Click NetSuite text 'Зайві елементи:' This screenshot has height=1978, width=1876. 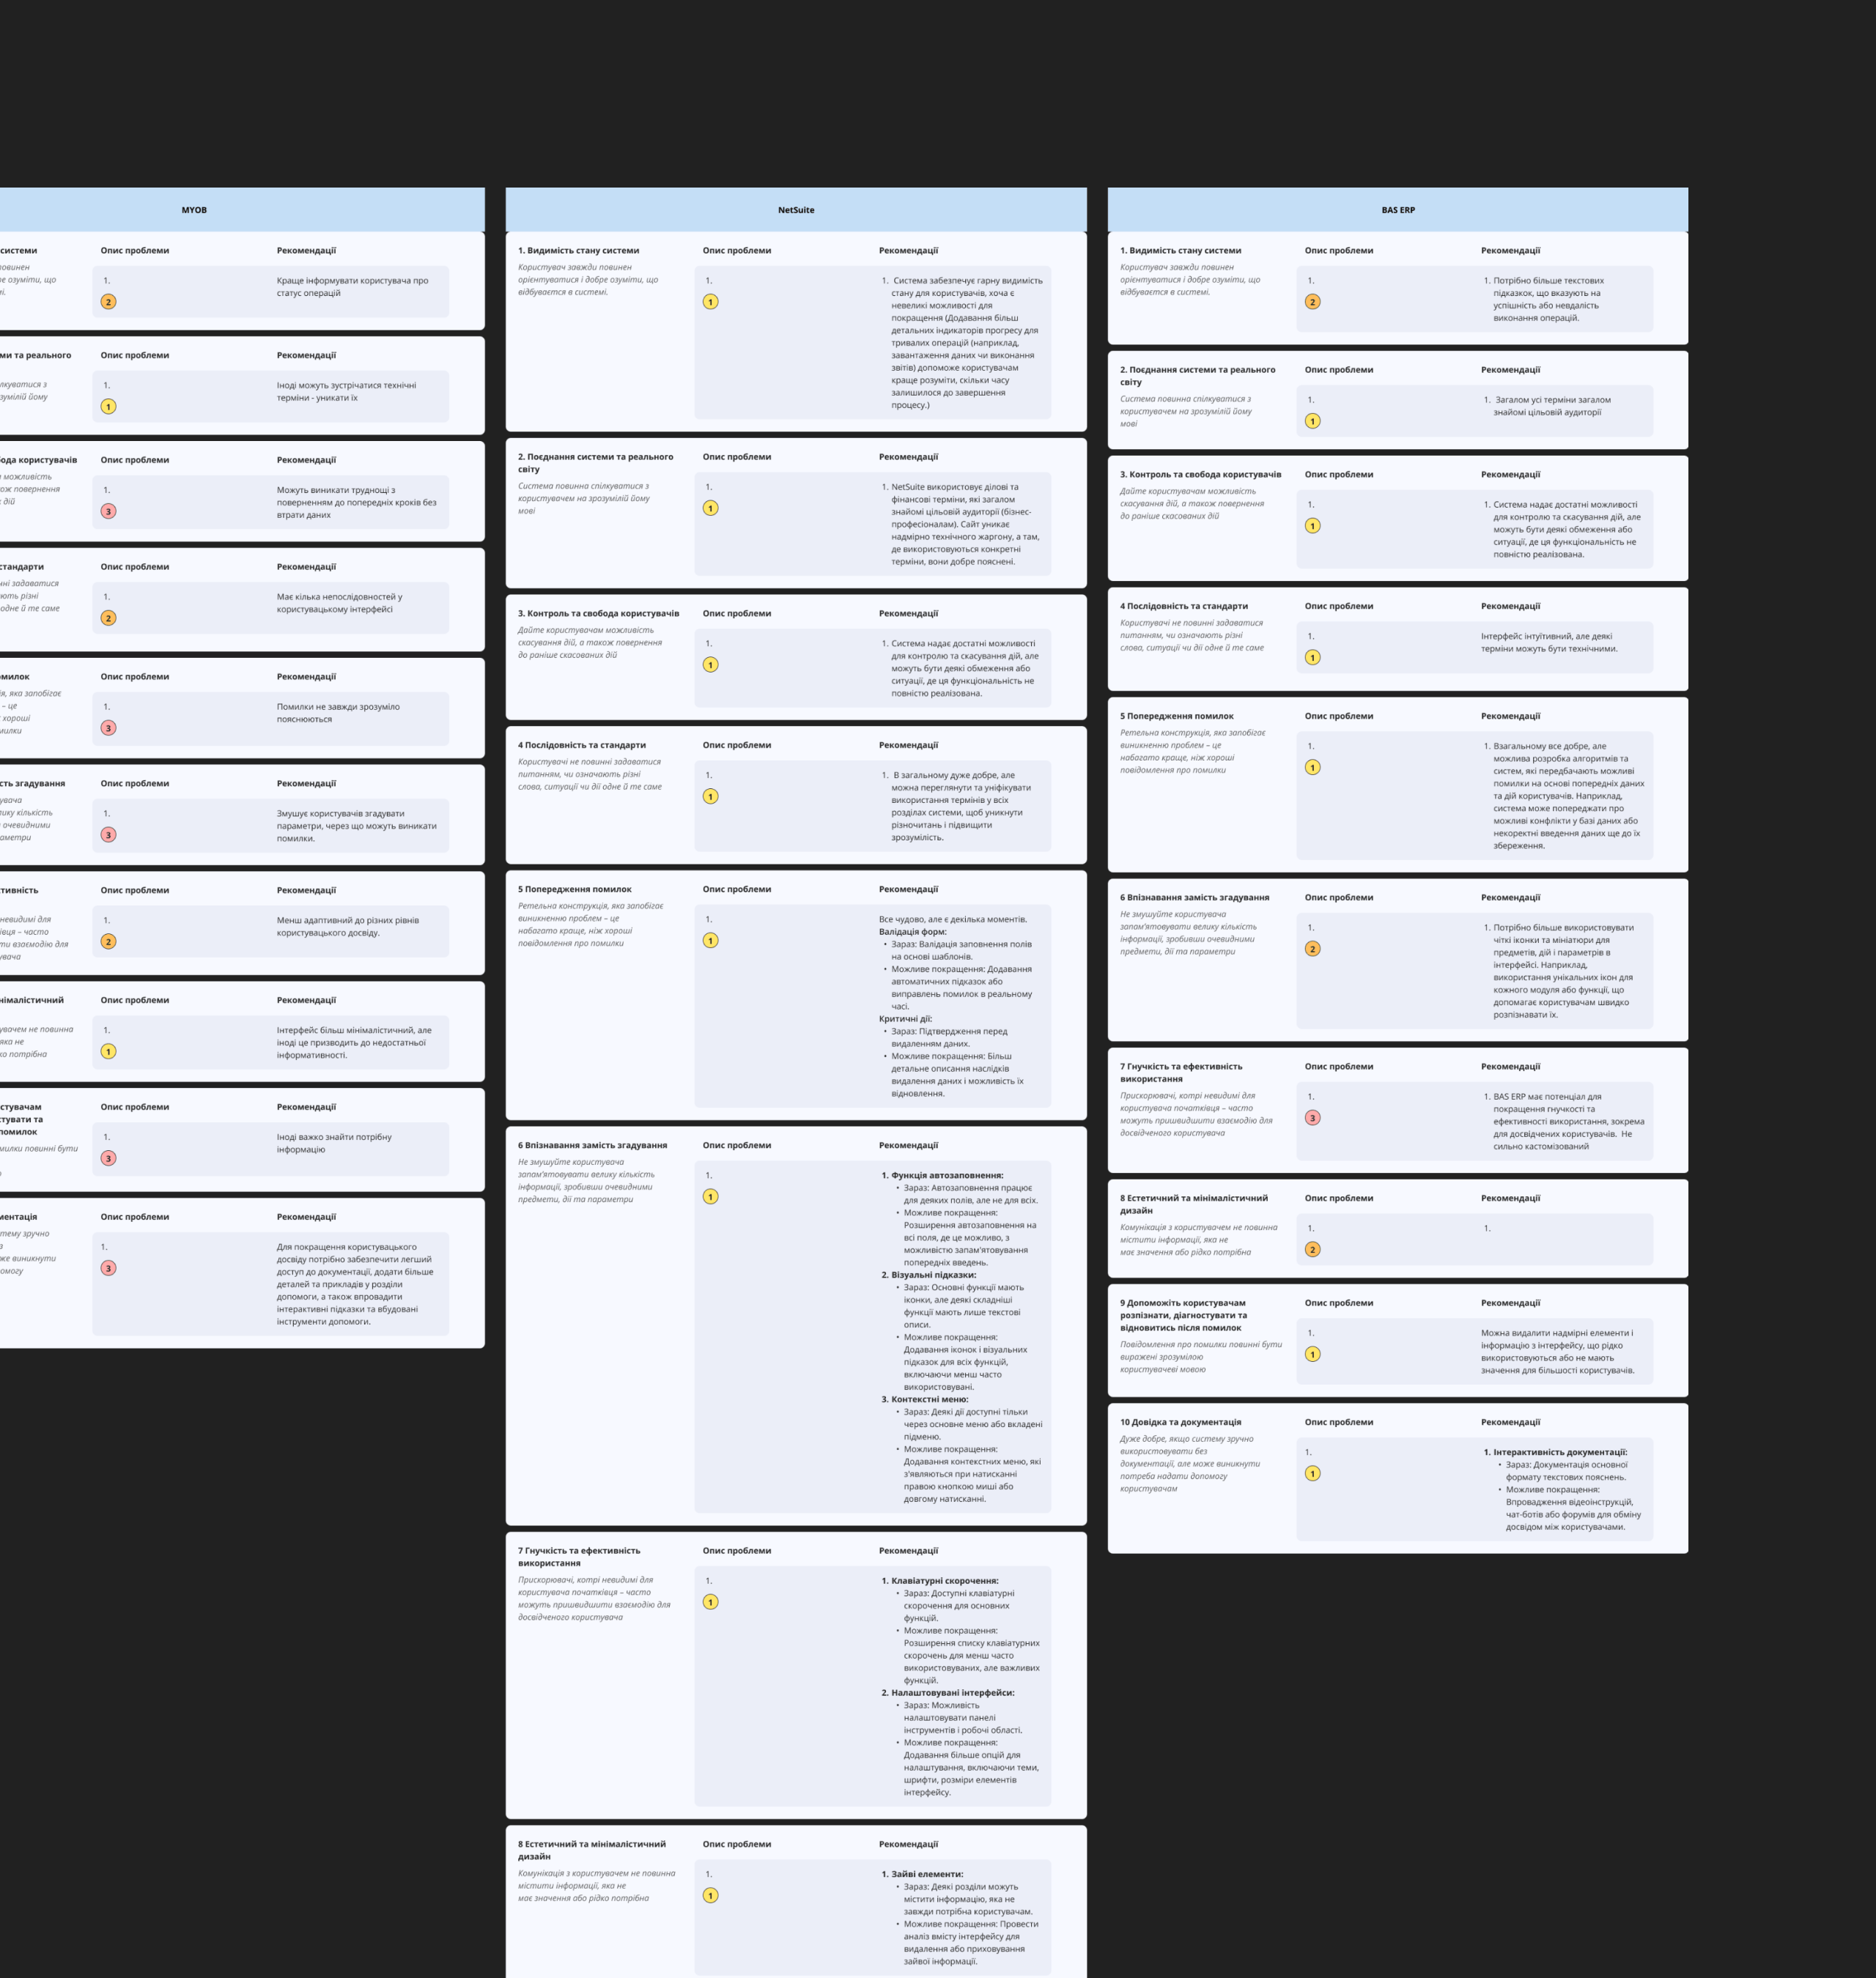927,1875
